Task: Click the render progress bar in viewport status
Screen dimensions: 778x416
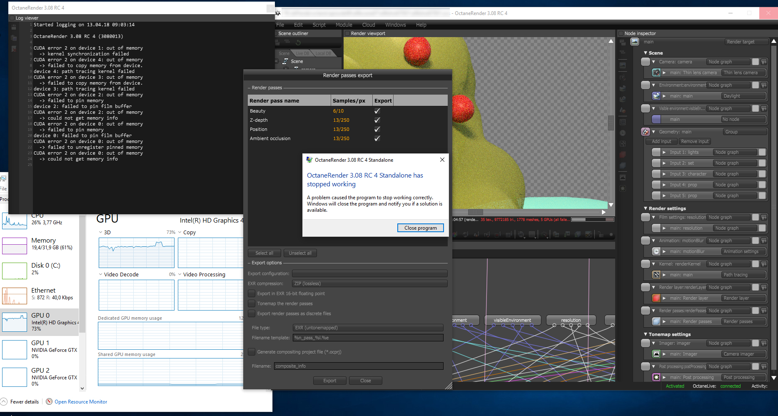Action: tap(593, 220)
